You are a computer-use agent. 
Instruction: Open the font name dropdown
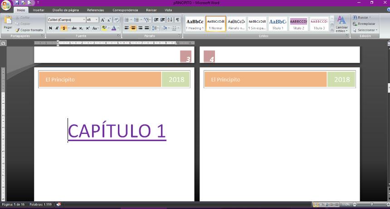[83, 20]
